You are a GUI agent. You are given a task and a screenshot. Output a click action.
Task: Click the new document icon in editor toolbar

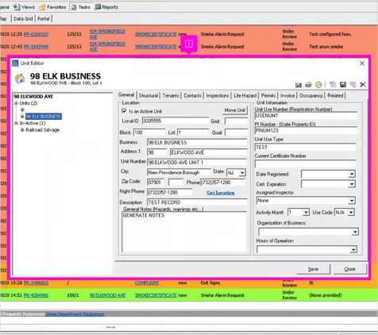coord(333,84)
